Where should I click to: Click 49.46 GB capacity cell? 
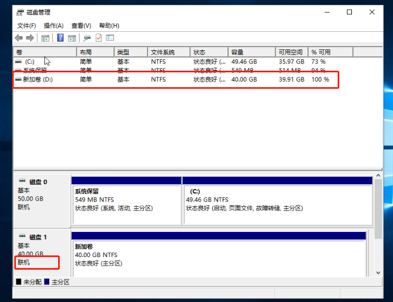(x=244, y=61)
